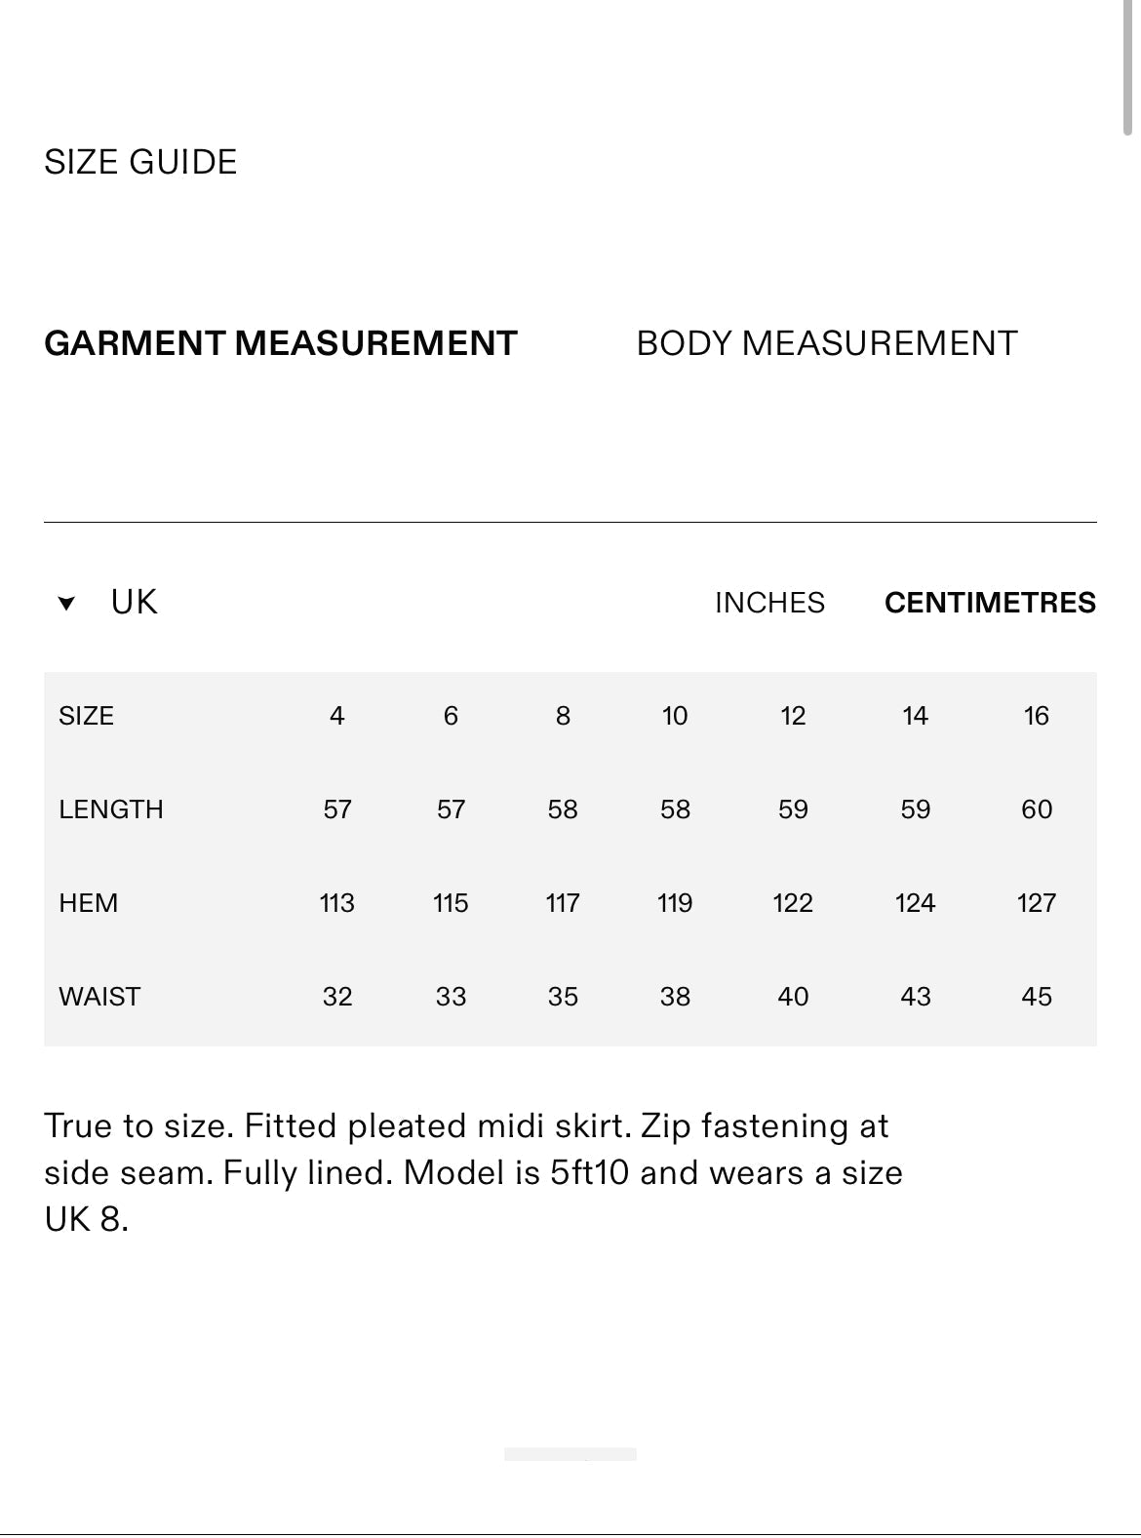
Task: Click the Size Guide heading
Action: [x=140, y=162]
